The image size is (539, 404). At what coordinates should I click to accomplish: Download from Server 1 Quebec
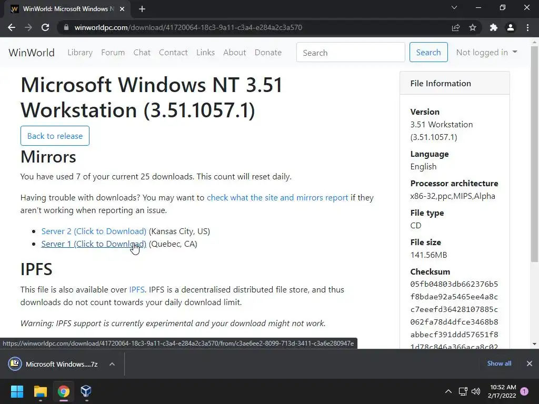[94, 244]
